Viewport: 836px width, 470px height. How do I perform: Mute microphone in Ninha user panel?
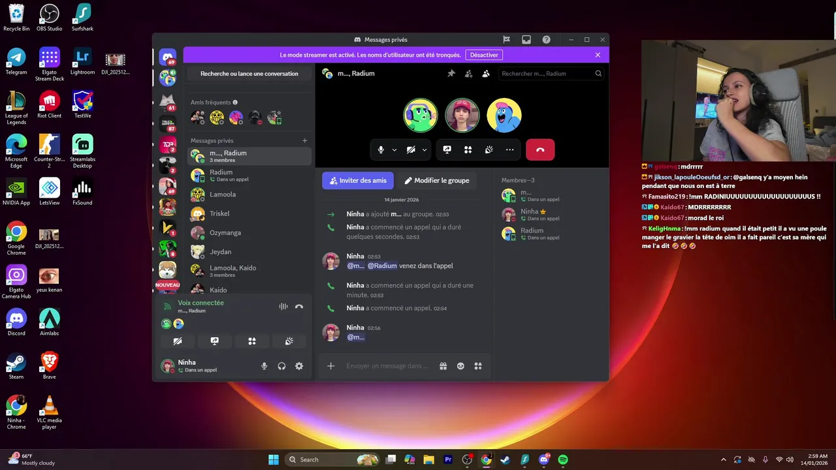pyautogui.click(x=265, y=366)
